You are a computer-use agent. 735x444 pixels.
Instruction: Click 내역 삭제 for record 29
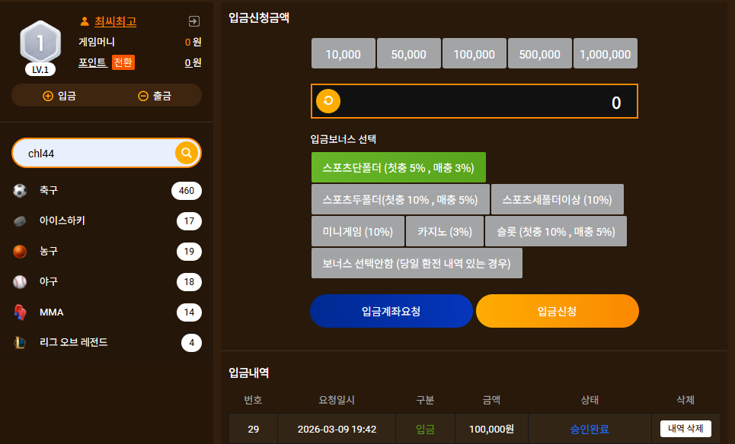(x=685, y=429)
